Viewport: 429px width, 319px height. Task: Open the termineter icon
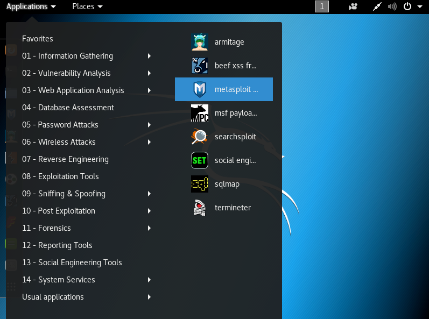(x=200, y=208)
